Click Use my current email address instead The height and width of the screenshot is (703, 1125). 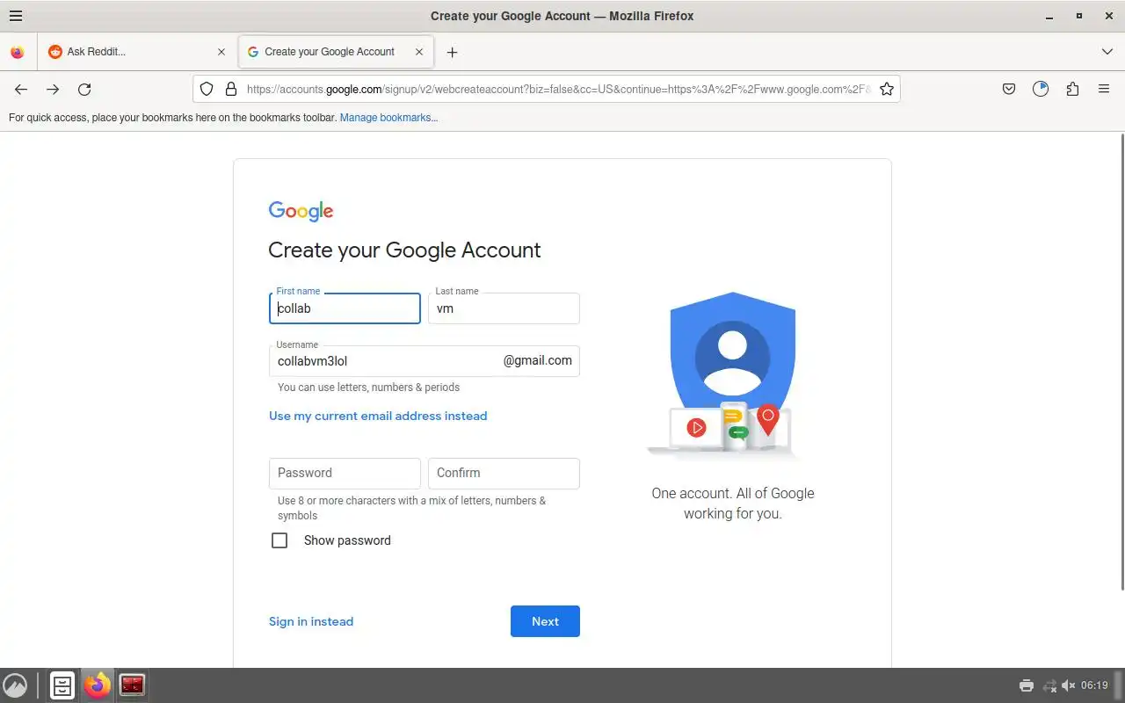coord(378,416)
